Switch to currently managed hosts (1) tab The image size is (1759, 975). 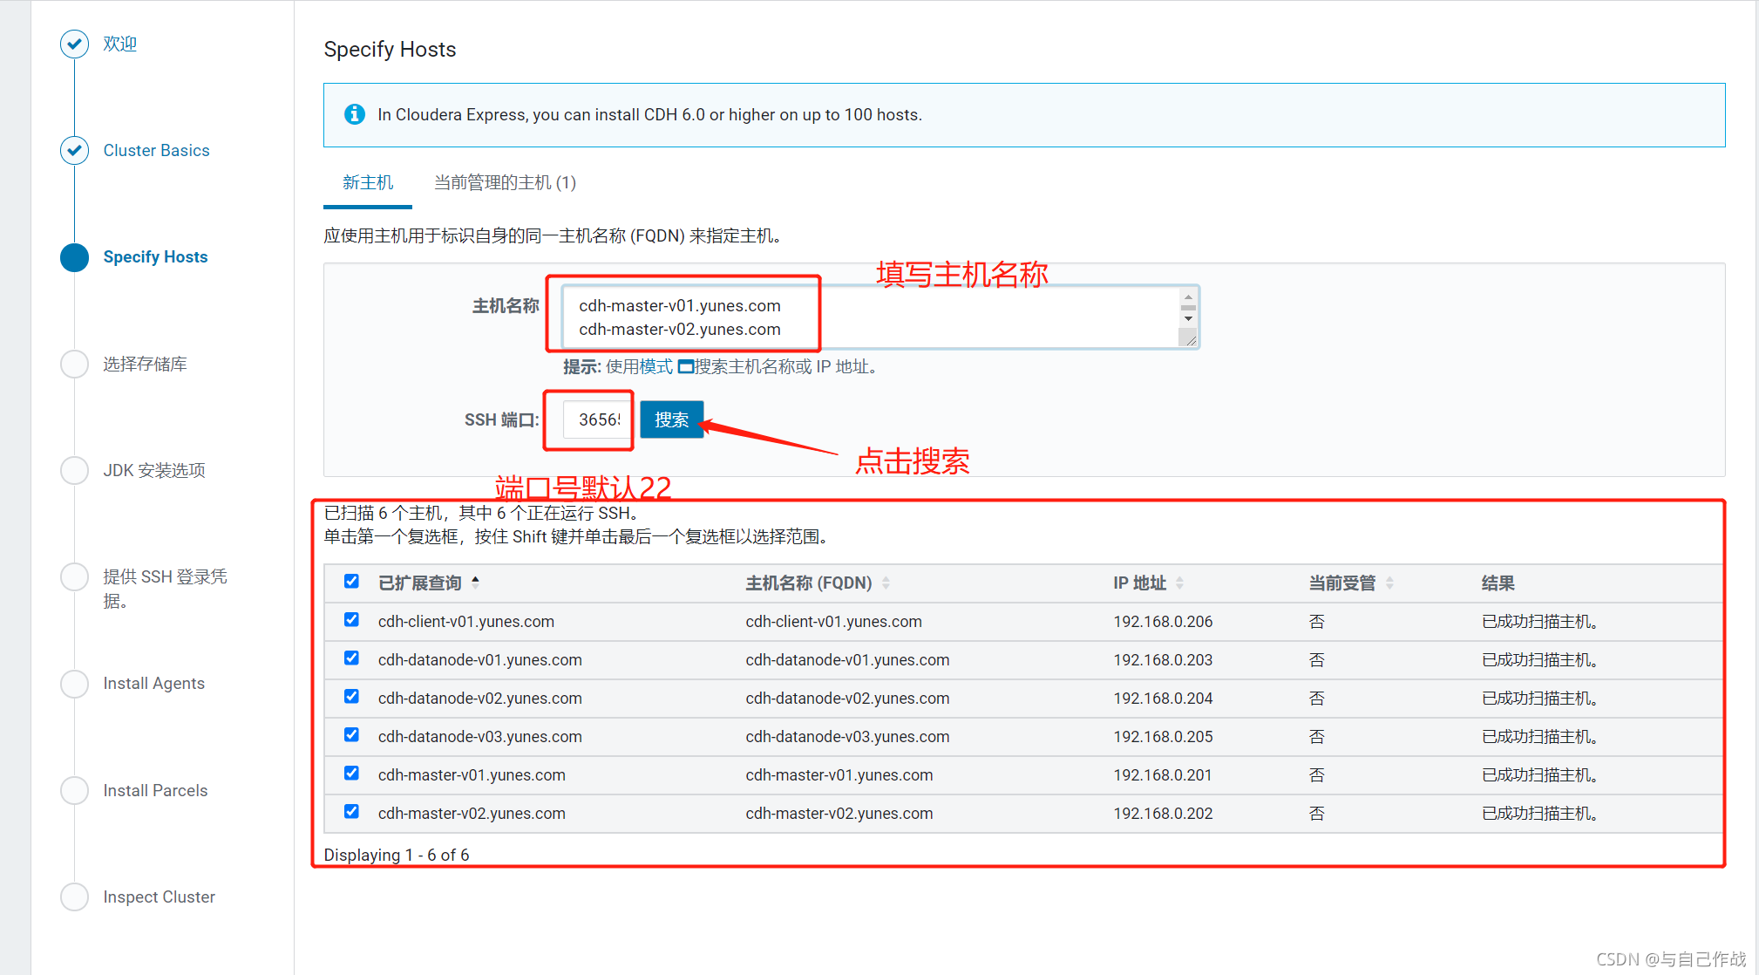pos(505,182)
